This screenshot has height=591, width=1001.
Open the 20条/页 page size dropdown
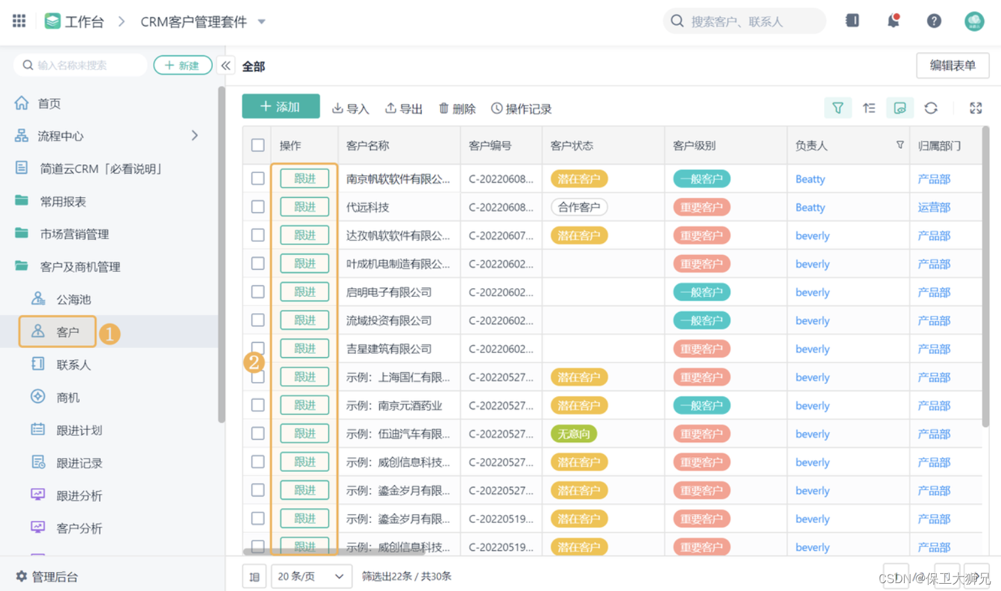click(x=311, y=577)
